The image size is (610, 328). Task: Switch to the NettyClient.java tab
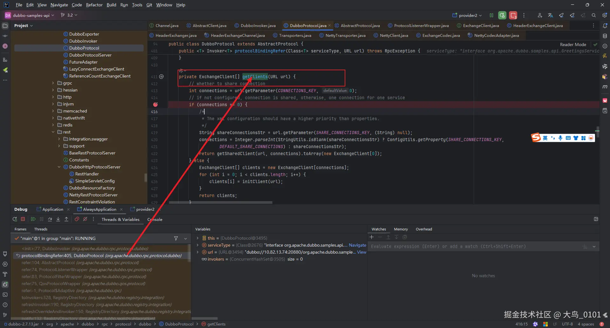click(x=391, y=36)
